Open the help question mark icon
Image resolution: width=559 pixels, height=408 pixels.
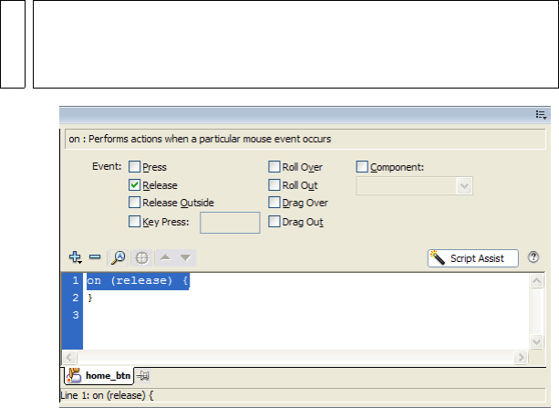[533, 258]
